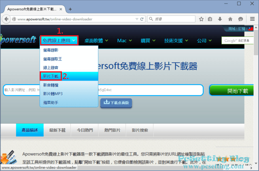Click the magnifier icon in the search box
The width and height of the screenshot is (259, 171).
click(151, 19)
